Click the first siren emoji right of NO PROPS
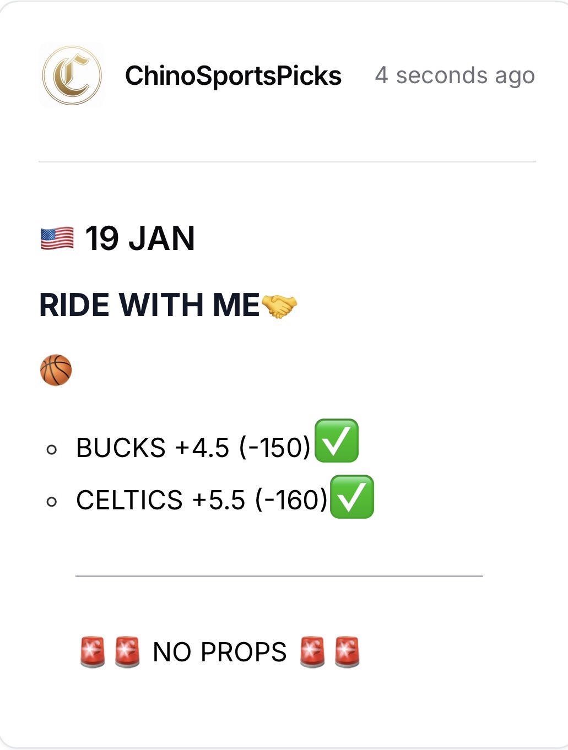Screen dimensions: 568x750 312,652
